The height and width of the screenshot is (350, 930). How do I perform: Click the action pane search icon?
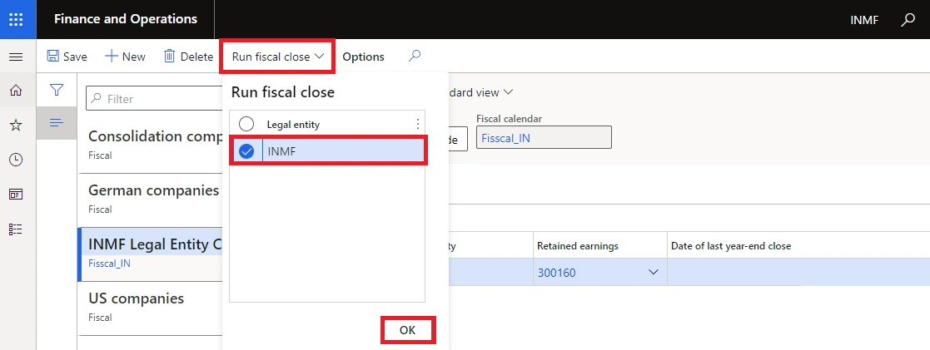[415, 57]
